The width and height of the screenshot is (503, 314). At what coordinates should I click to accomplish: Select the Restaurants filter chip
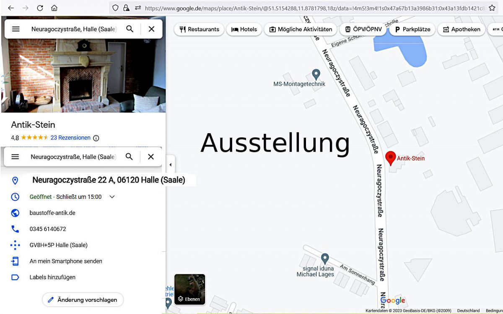(x=199, y=29)
